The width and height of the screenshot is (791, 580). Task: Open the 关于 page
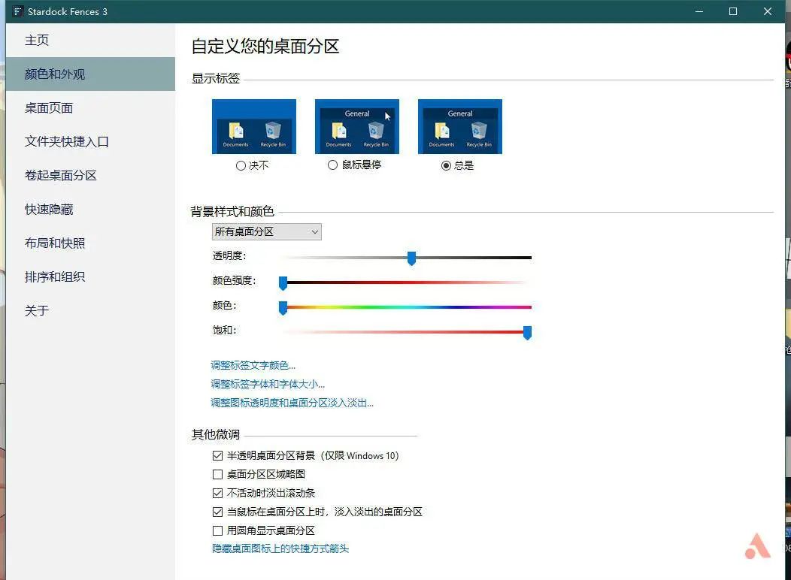tap(90, 310)
